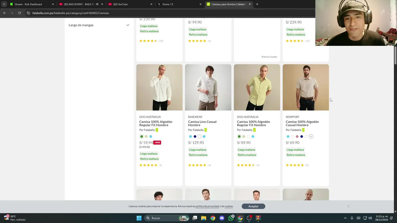Click the microphone tray icon

point(352,218)
